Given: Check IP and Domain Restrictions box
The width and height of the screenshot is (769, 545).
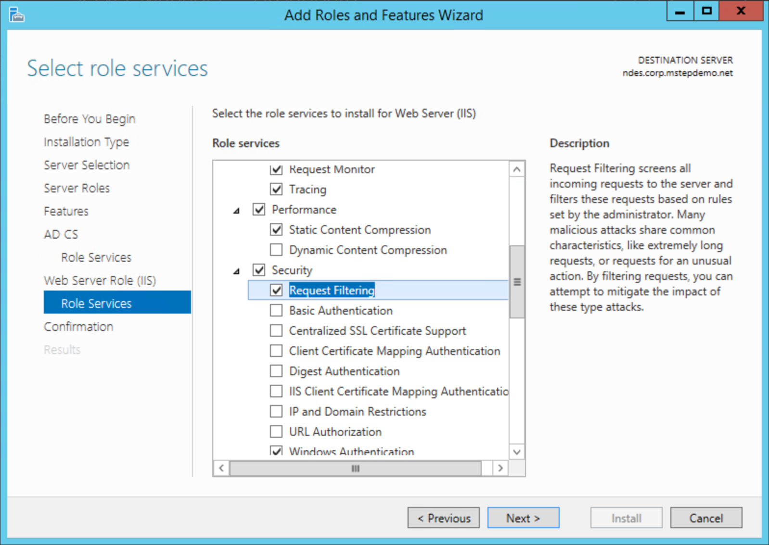Looking at the screenshot, I should pos(276,412).
